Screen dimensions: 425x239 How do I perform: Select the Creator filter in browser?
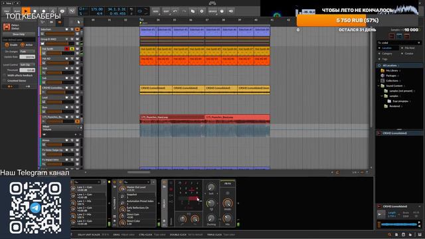coord(409,54)
